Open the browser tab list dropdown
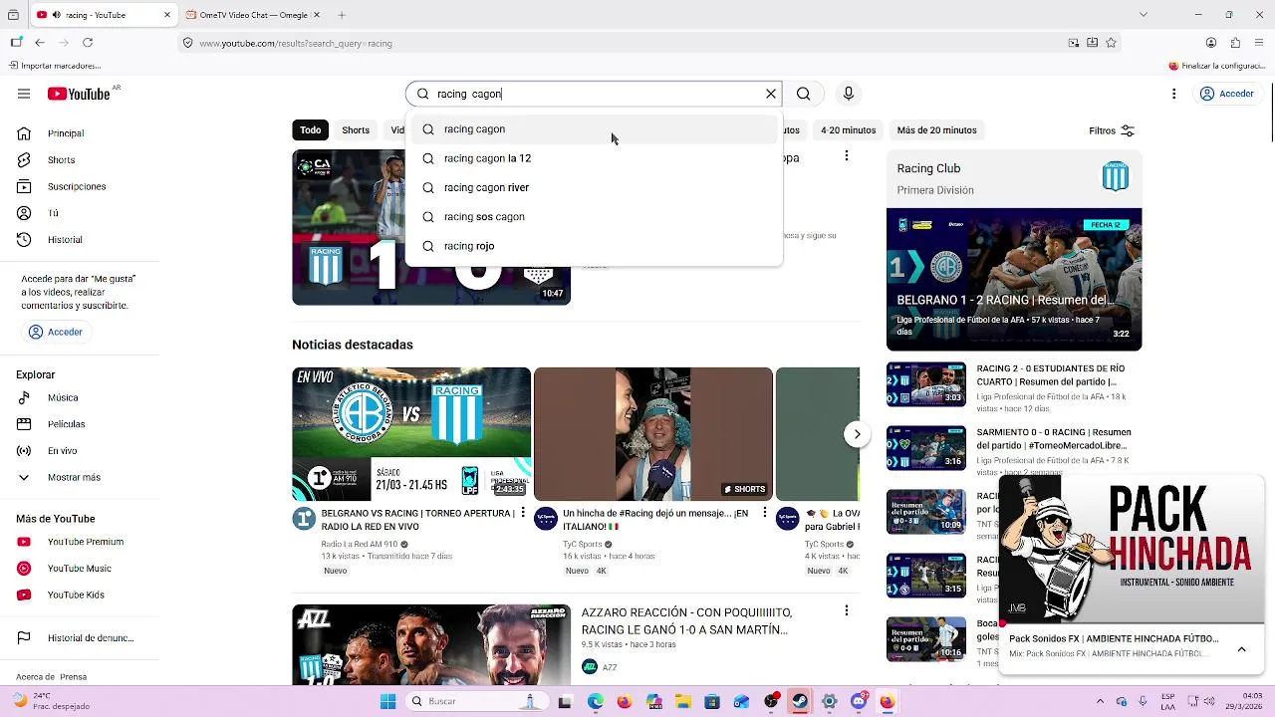This screenshot has height=717, width=1275. click(1144, 15)
